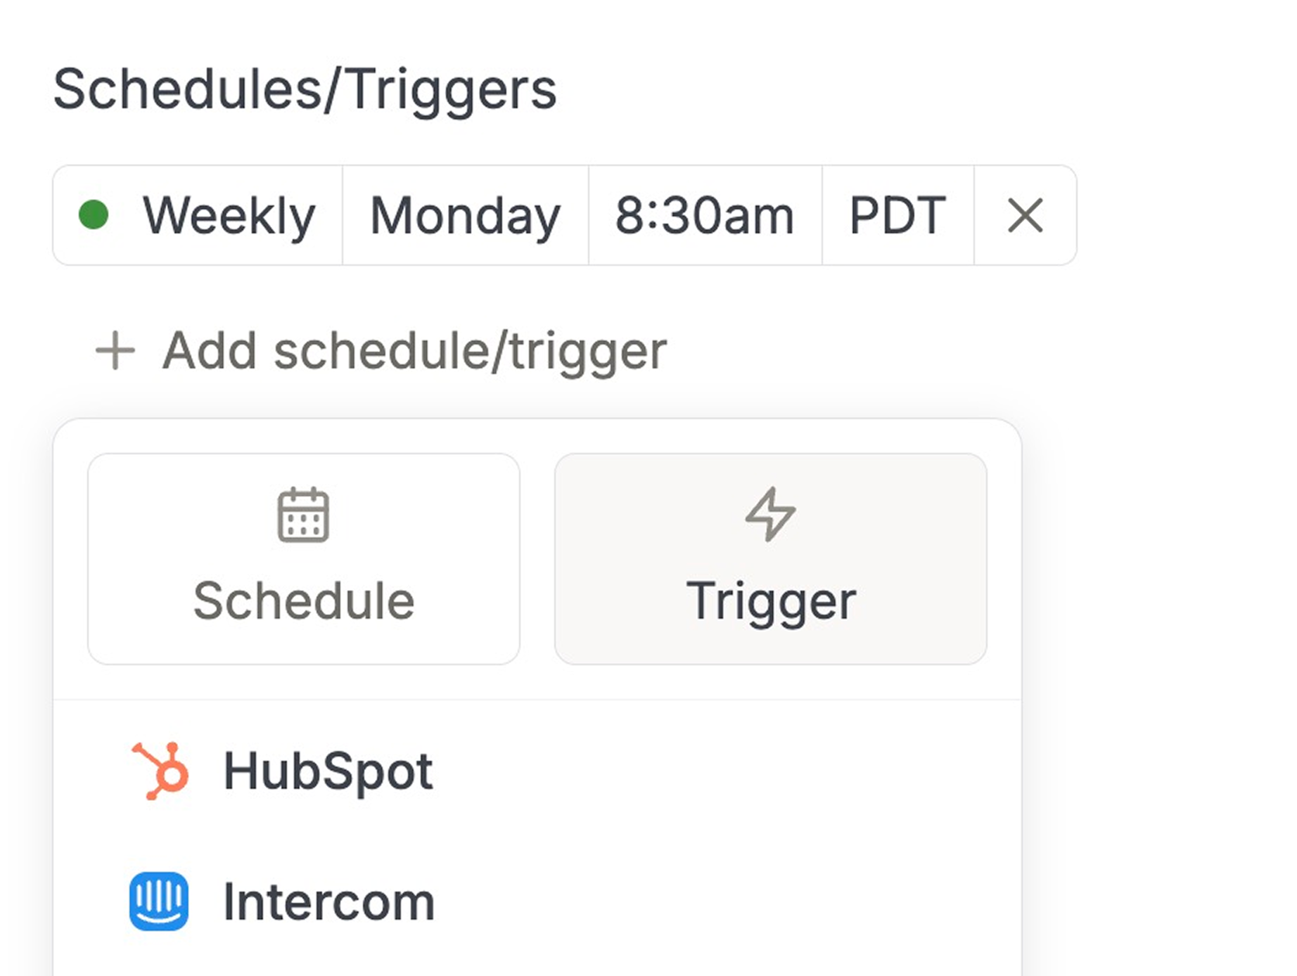
Task: Switch the selection from Trigger to Schedule
Action: (x=305, y=559)
